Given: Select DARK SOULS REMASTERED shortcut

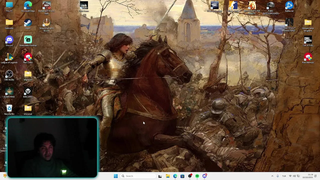Looking at the screenshot, I should point(289,25).
